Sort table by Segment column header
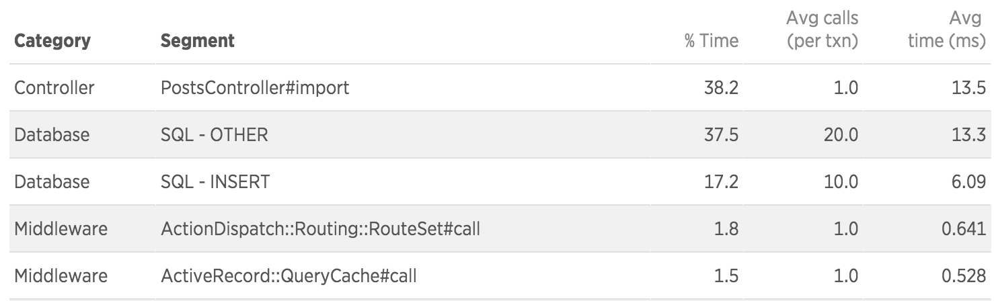This screenshot has height=301, width=994. [198, 40]
